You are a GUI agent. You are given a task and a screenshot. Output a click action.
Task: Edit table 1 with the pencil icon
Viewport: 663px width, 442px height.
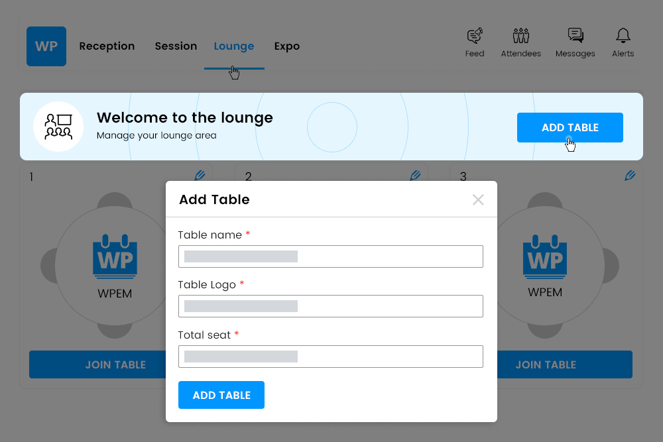[x=200, y=176]
